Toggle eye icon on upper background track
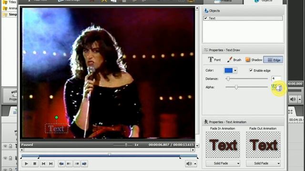Image resolution: width=305 pixels, height=171 pixels. click(x=5, y=146)
